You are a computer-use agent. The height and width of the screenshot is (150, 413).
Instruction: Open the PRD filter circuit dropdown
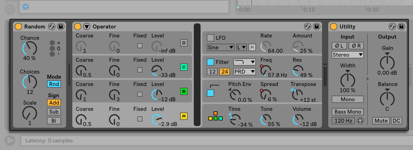(245, 72)
